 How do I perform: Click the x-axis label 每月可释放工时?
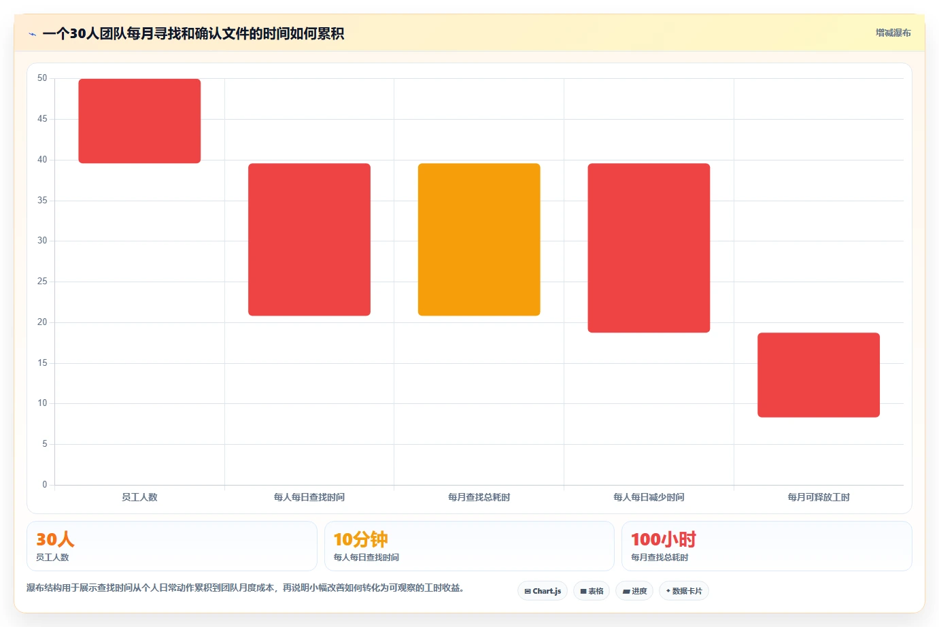point(819,497)
